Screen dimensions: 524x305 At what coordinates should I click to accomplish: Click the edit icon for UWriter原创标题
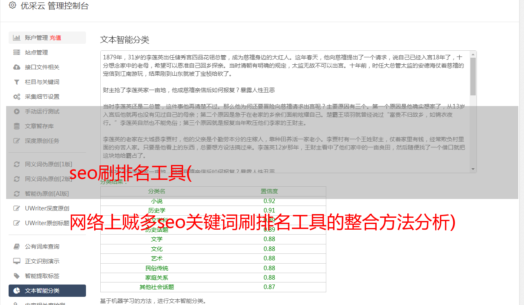[17, 223]
